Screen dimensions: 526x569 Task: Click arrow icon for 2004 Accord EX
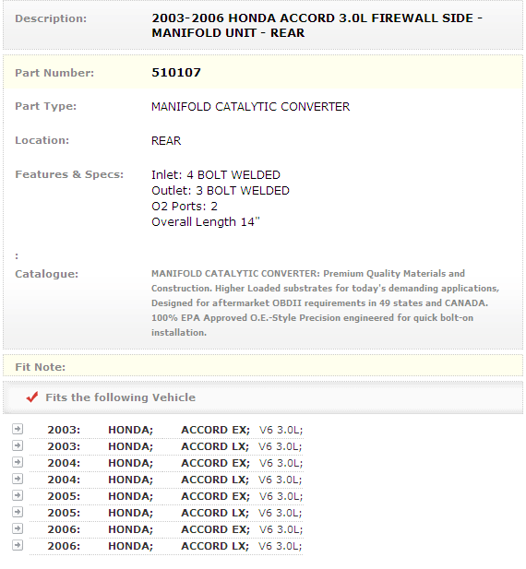tap(18, 462)
